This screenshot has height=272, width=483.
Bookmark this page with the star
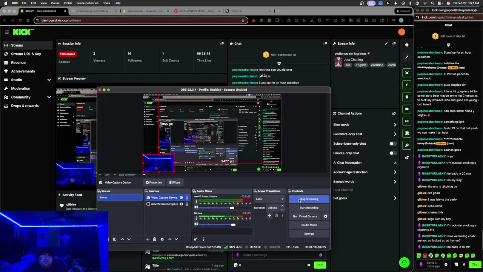243,20
